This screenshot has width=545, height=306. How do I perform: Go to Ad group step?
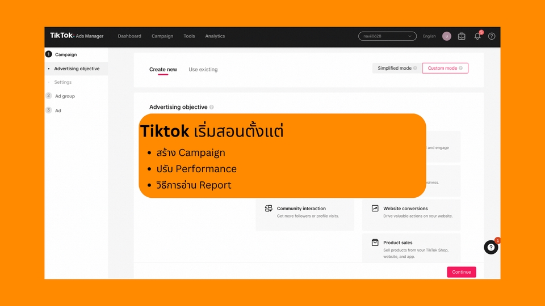65,96
